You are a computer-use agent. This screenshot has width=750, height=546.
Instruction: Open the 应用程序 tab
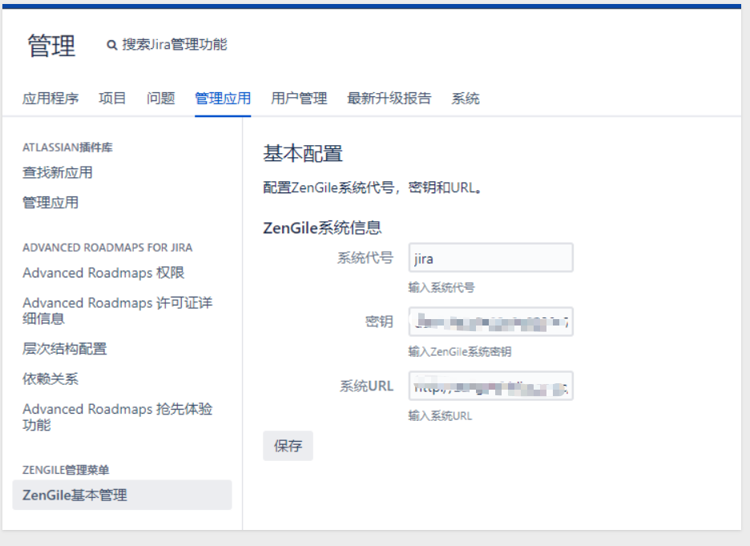(50, 99)
